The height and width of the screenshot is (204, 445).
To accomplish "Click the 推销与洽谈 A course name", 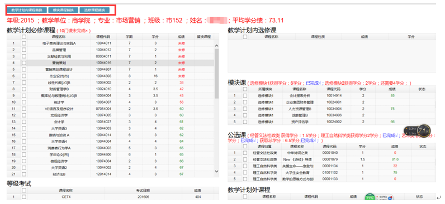I will (59, 135).
